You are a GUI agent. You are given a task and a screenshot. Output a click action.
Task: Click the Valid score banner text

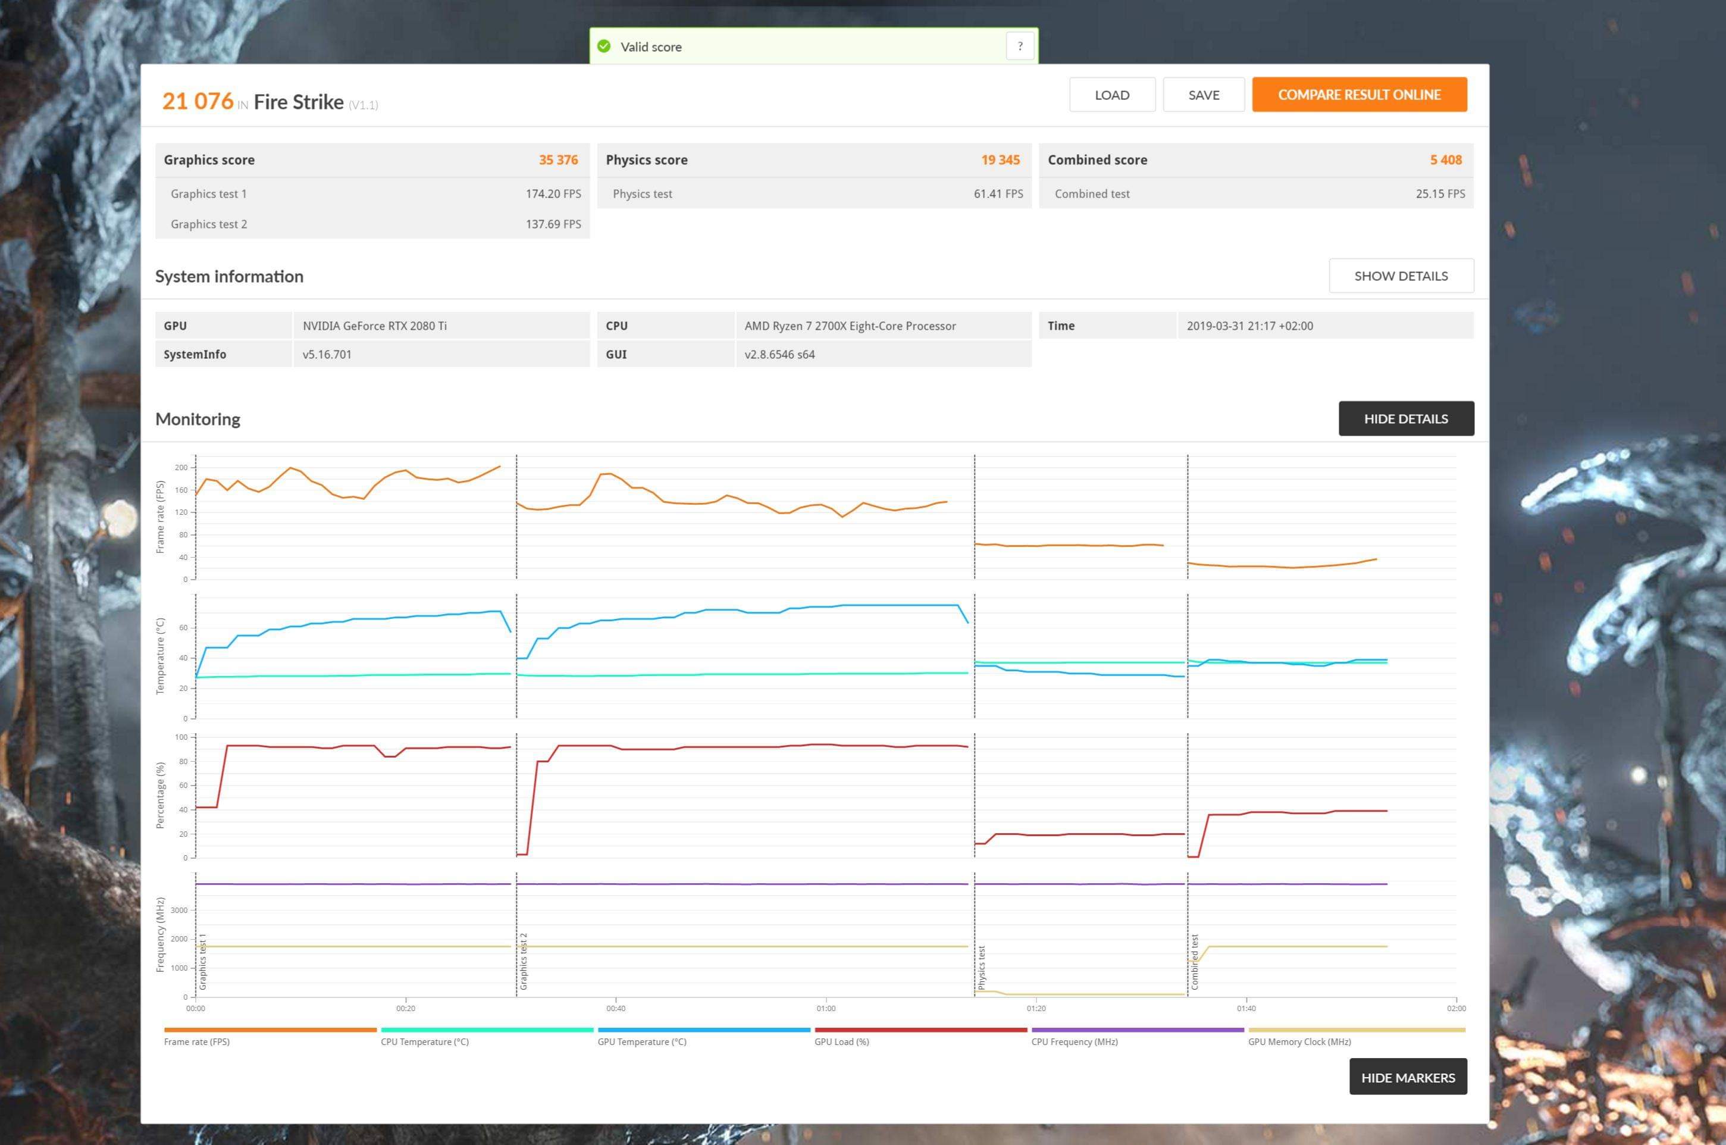pyautogui.click(x=650, y=47)
